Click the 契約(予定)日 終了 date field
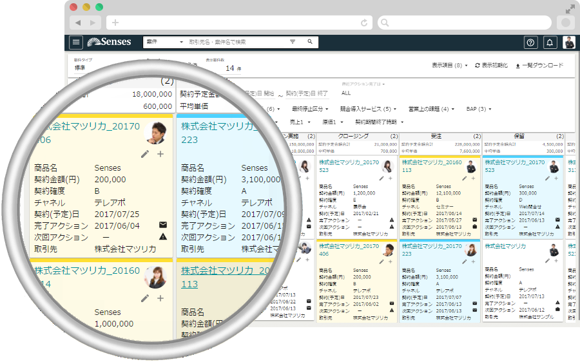 click(307, 93)
